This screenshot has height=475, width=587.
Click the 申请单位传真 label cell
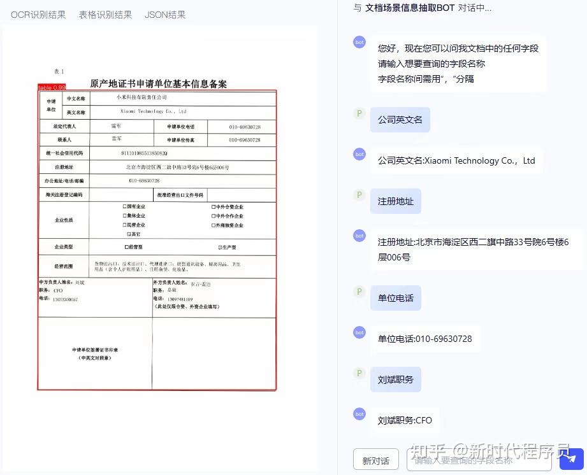tap(180, 140)
